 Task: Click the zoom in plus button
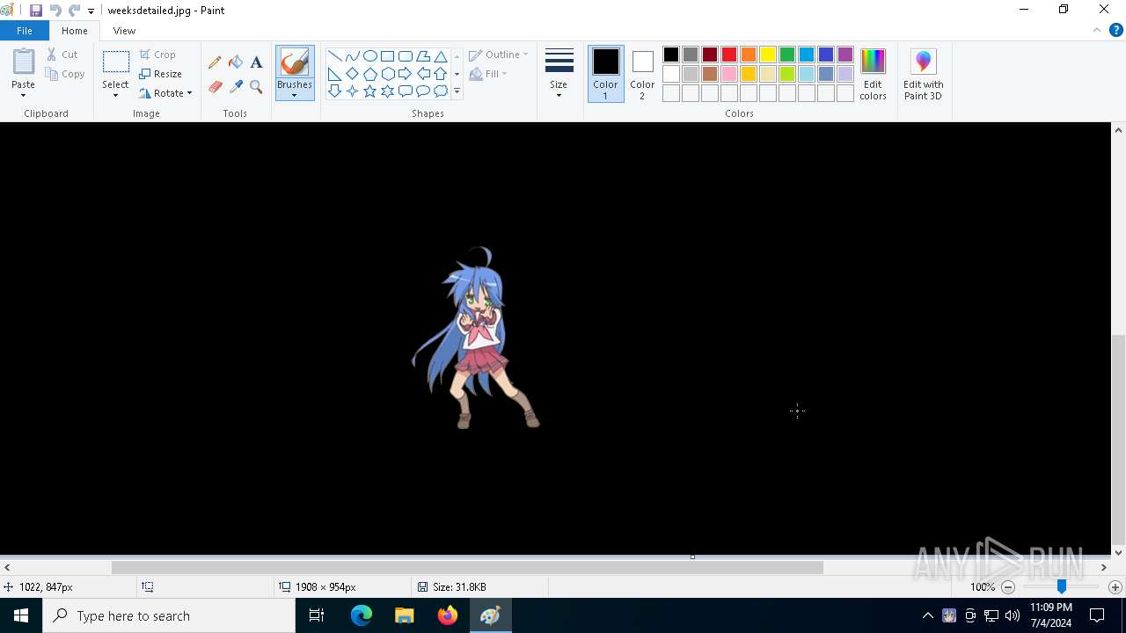pyautogui.click(x=1115, y=587)
